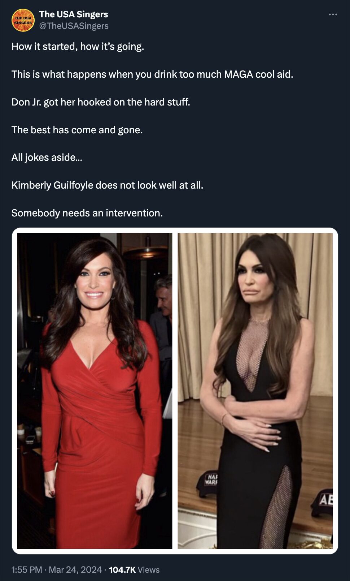Click the line beginning 'Don Jr. got her'
This screenshot has width=350, height=581.
point(101,102)
